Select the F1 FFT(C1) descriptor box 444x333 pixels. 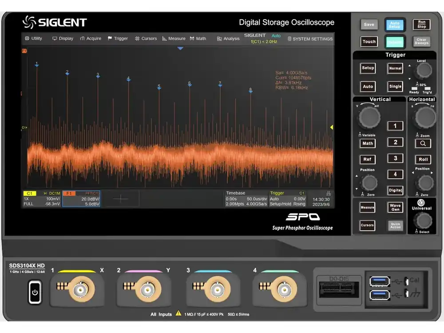tap(81, 198)
